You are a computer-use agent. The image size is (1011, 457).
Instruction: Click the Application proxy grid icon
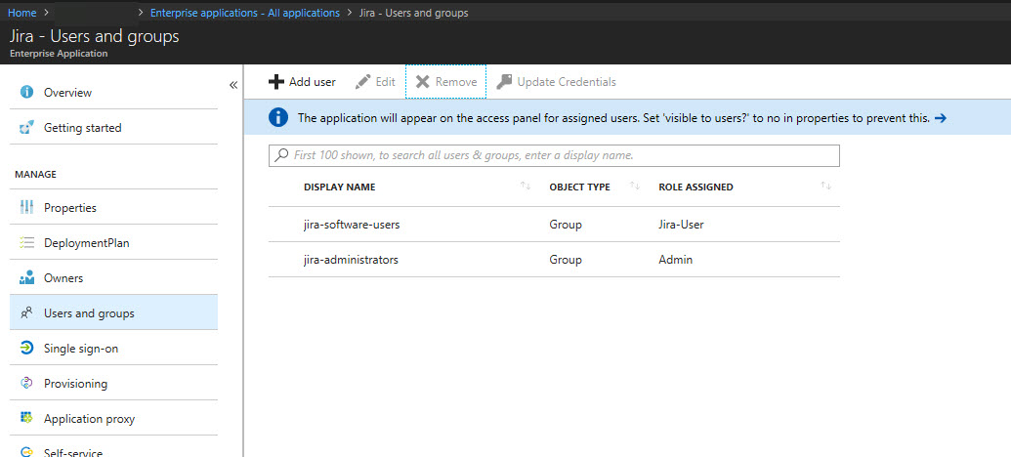pos(26,418)
